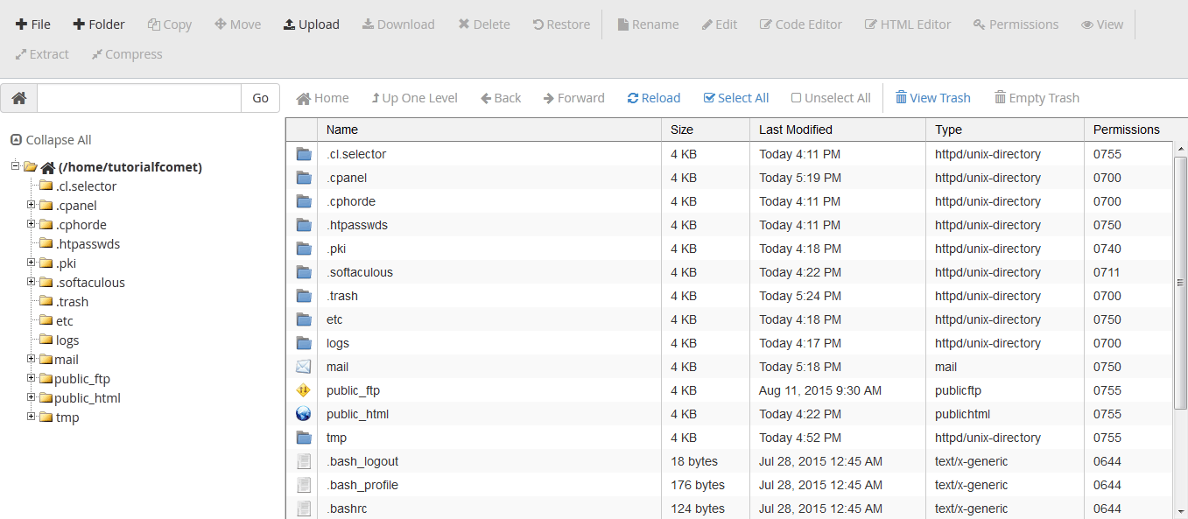Expand the public_html folder in the tree
This screenshot has height=519, width=1188.
[30, 397]
